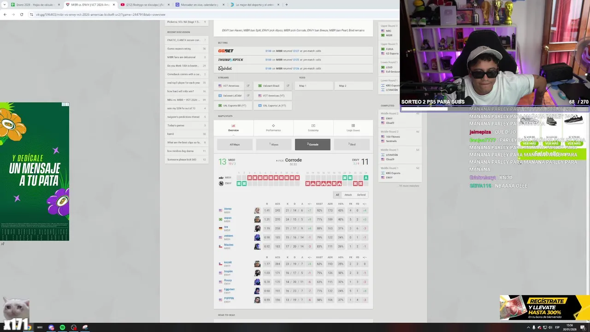
Task: Open the VCT Americas (YT) stream
Action: [273, 95]
